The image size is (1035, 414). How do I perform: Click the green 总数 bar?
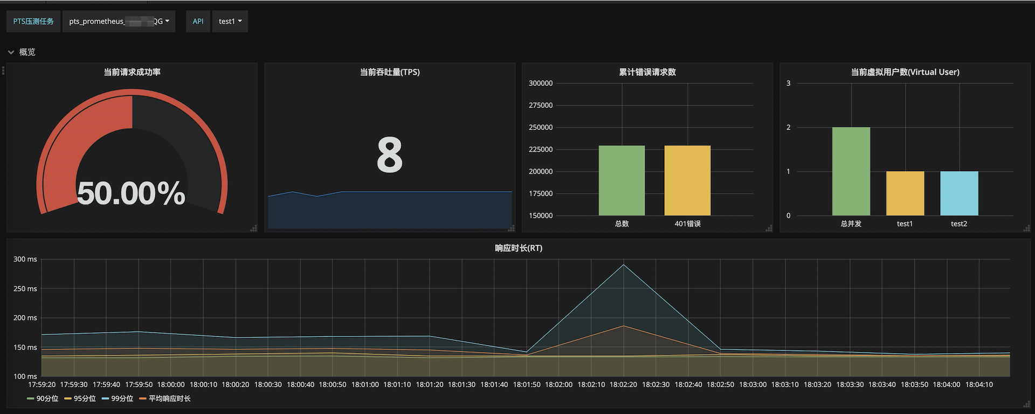point(622,180)
